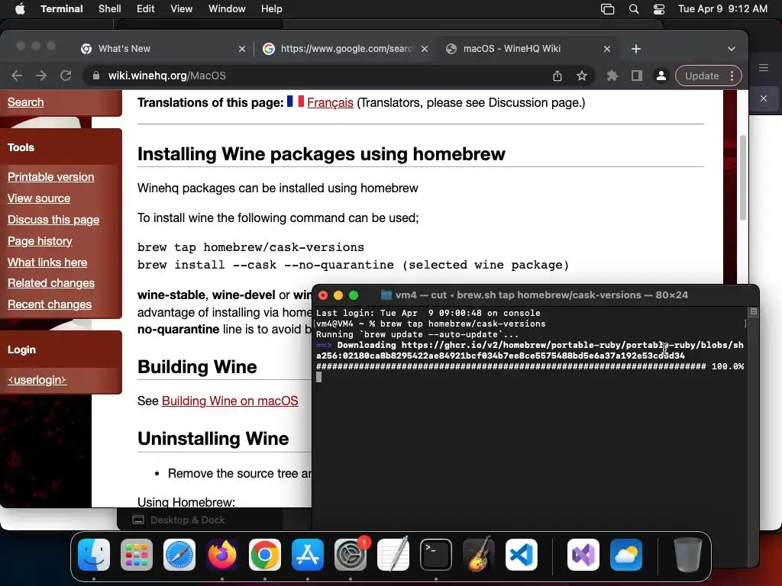Open System Settings from the Dock

click(x=351, y=555)
